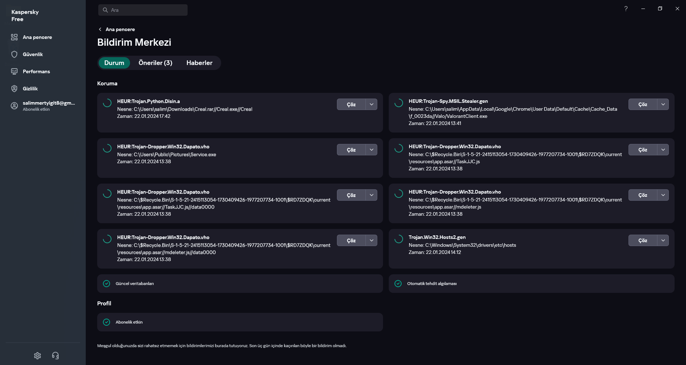The height and width of the screenshot is (365, 686).
Task: Click Güncel veritabanları status check
Action: [106, 284]
